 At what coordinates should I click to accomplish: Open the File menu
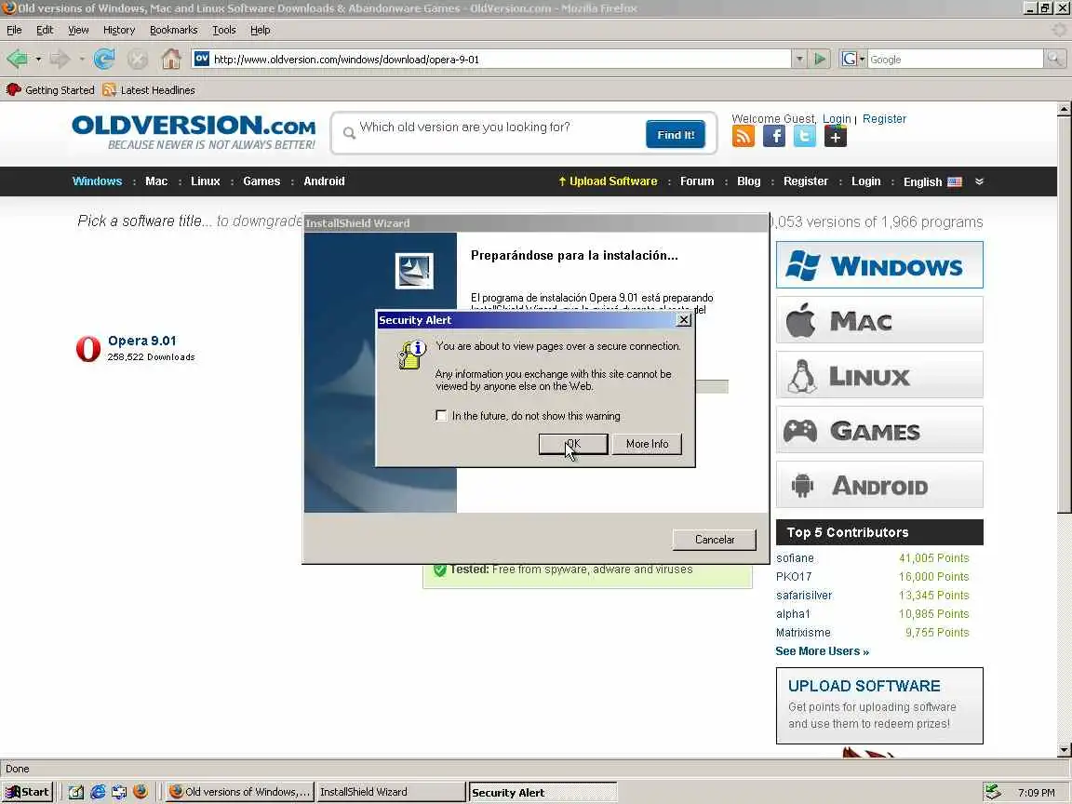14,30
